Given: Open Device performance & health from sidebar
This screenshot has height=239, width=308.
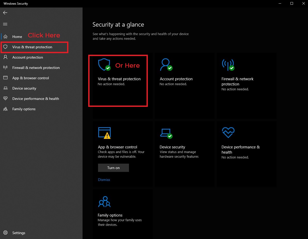Looking at the screenshot, I should click(x=36, y=99).
